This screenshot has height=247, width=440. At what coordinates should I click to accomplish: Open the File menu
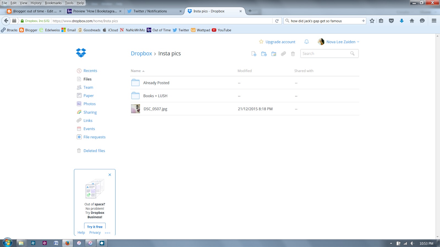point(4,3)
